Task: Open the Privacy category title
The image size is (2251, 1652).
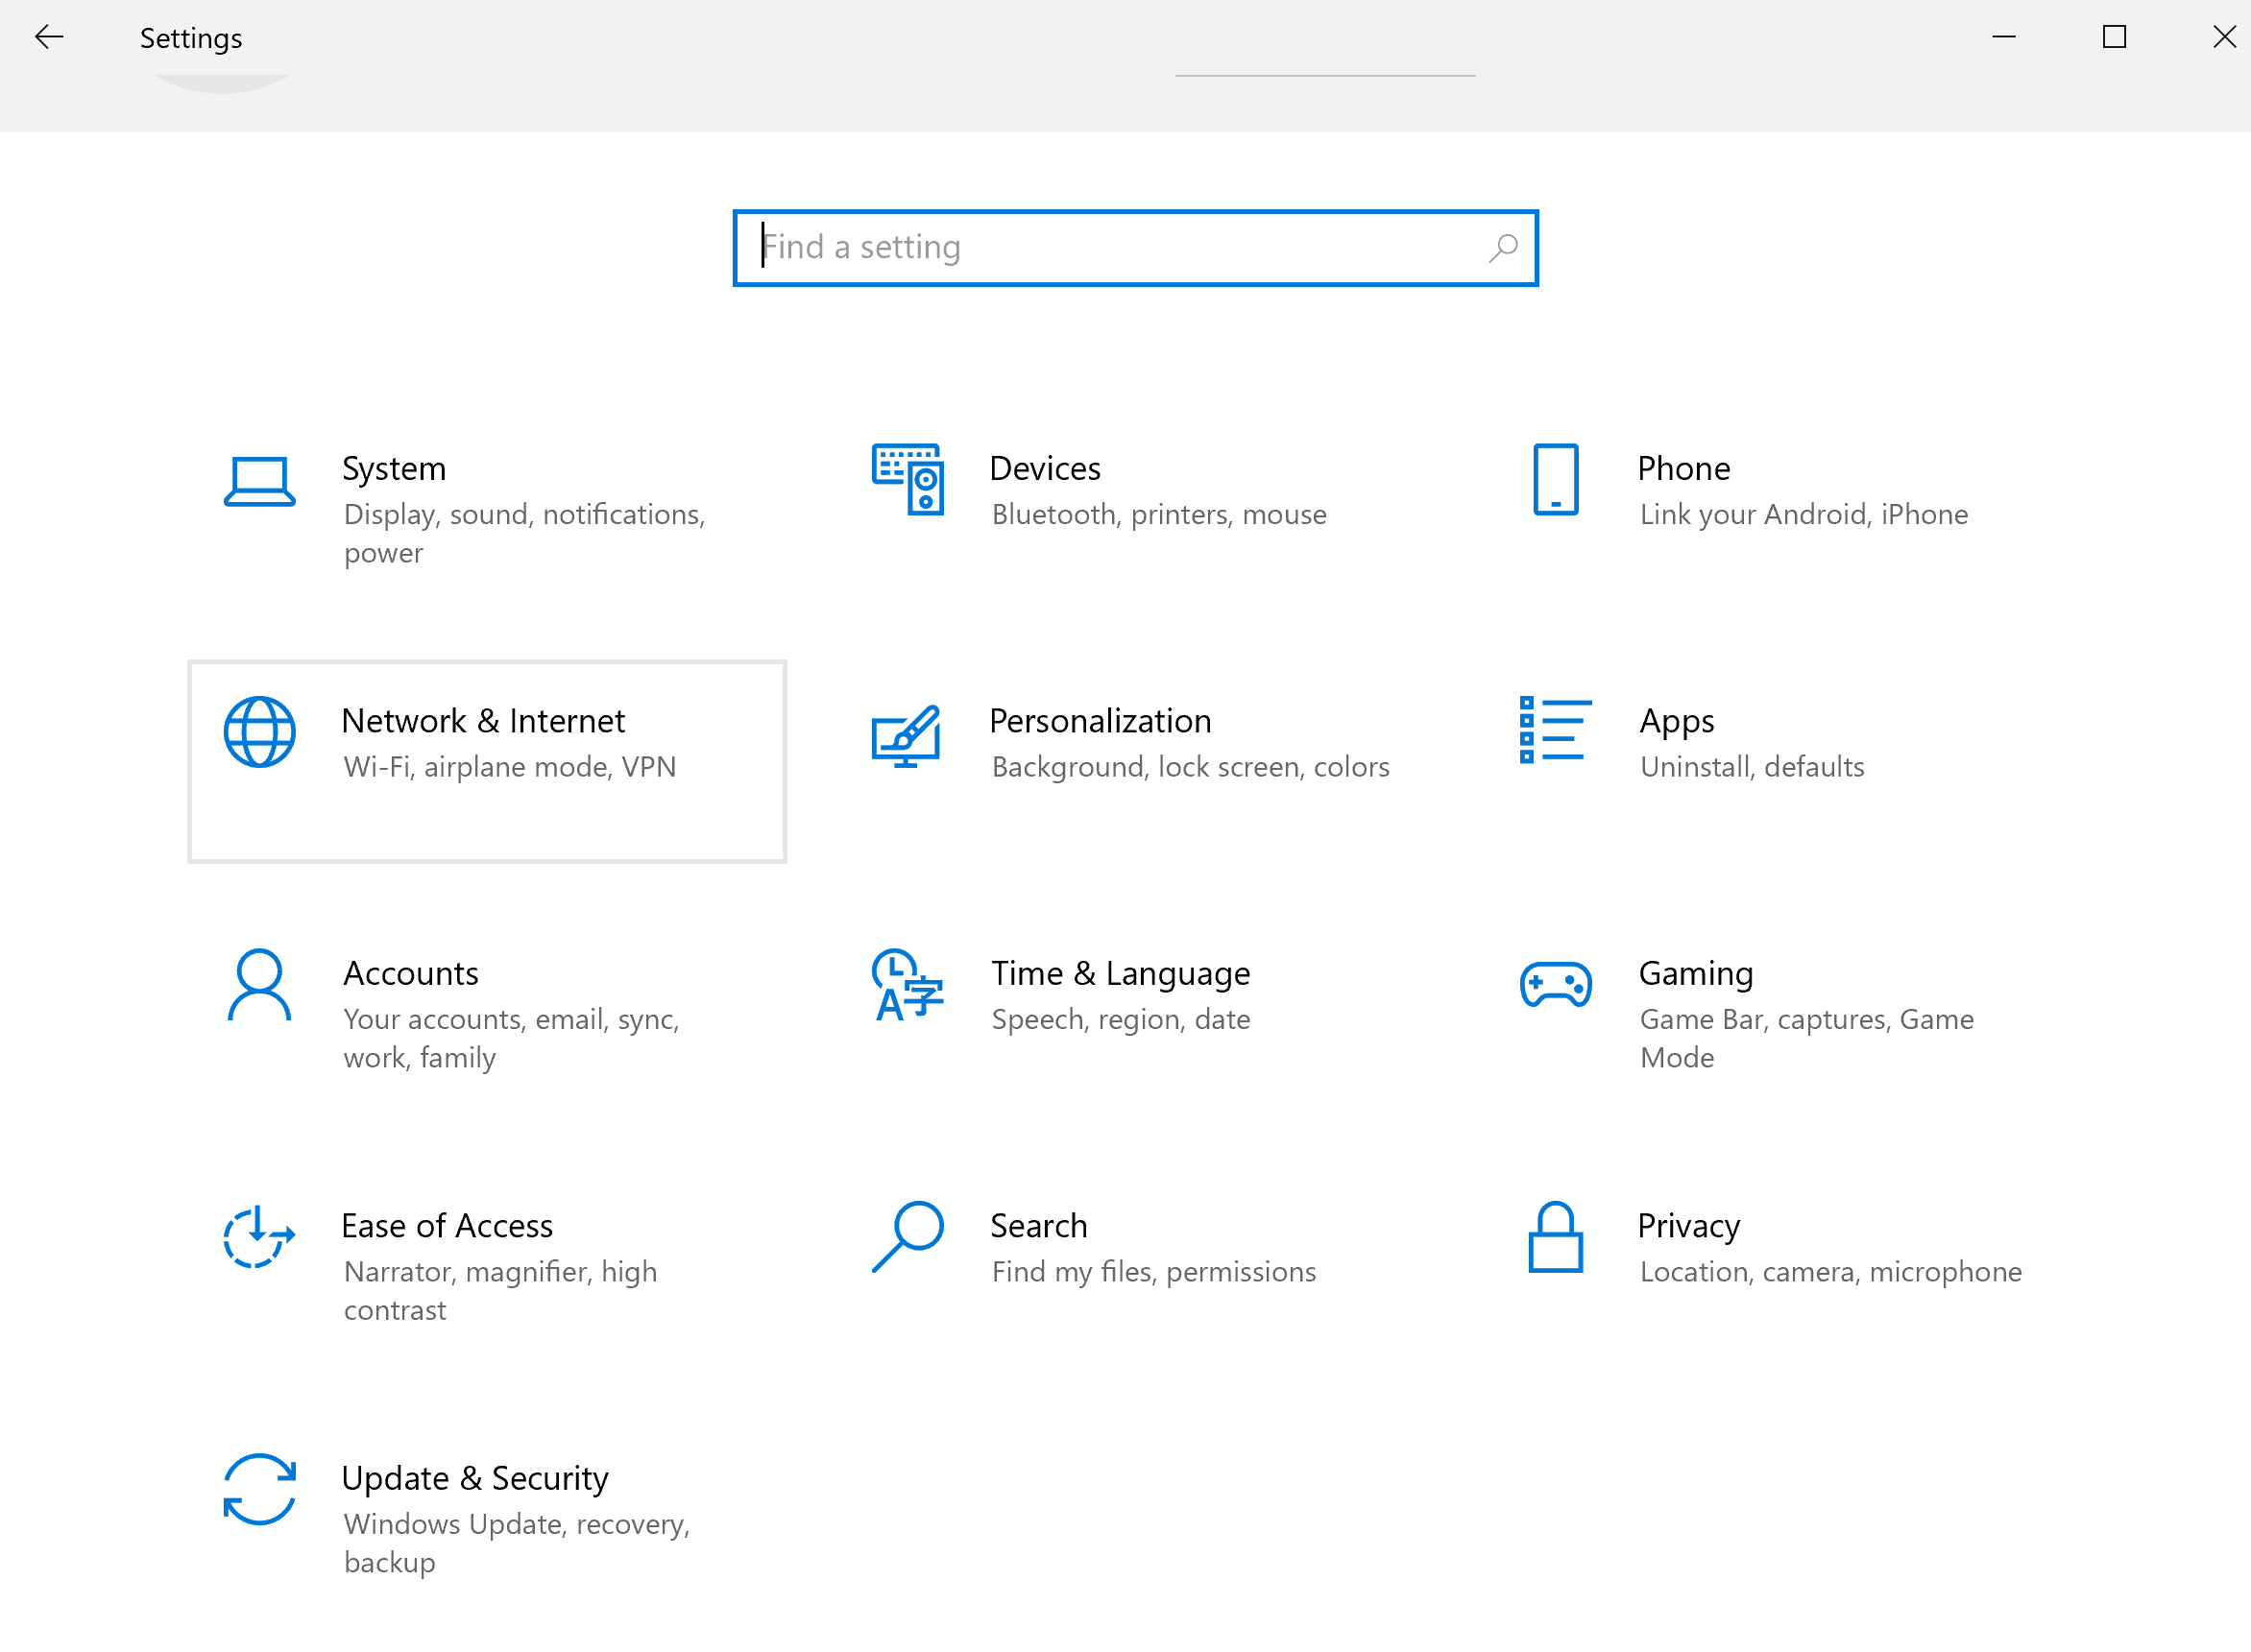Action: coord(1689,1226)
